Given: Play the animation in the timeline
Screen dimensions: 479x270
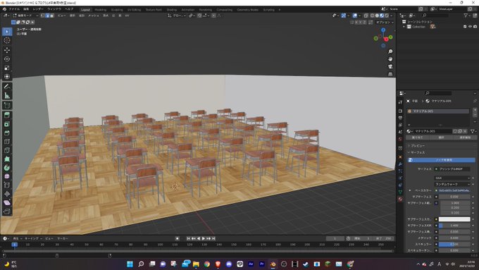Looking at the screenshot, I should (204, 238).
